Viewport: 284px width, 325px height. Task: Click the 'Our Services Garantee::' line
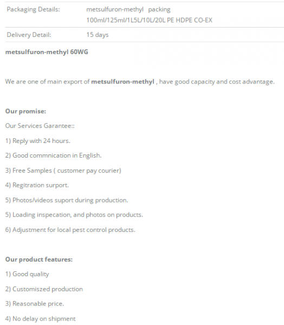tap(40, 126)
